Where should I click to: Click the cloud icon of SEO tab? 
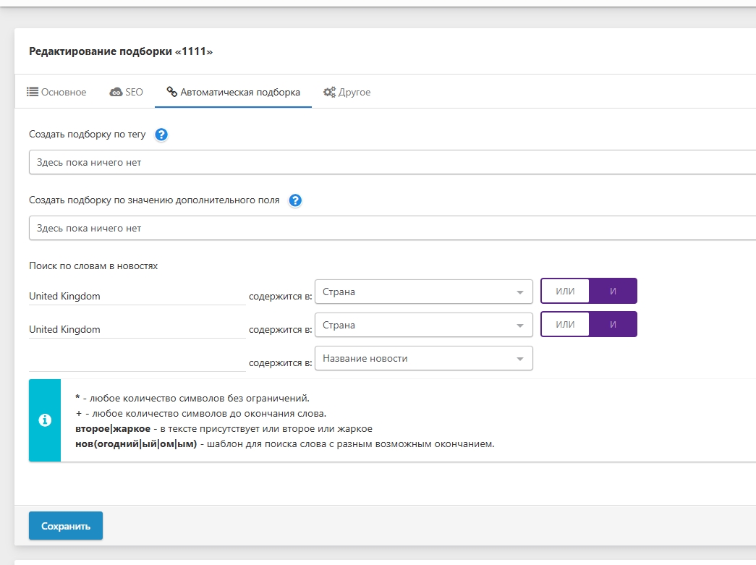(116, 92)
